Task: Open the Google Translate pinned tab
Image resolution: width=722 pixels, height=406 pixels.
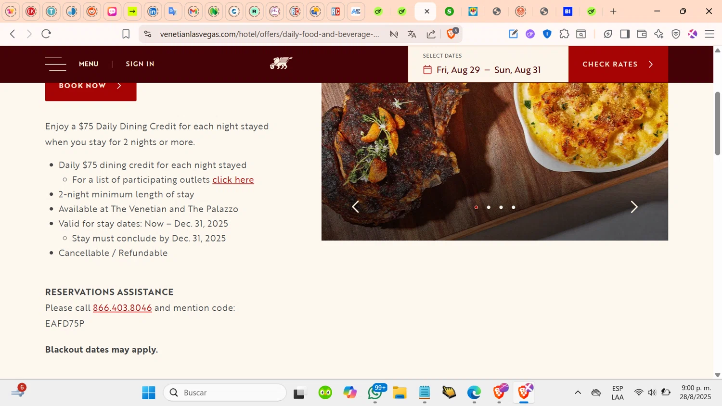Action: (x=173, y=12)
